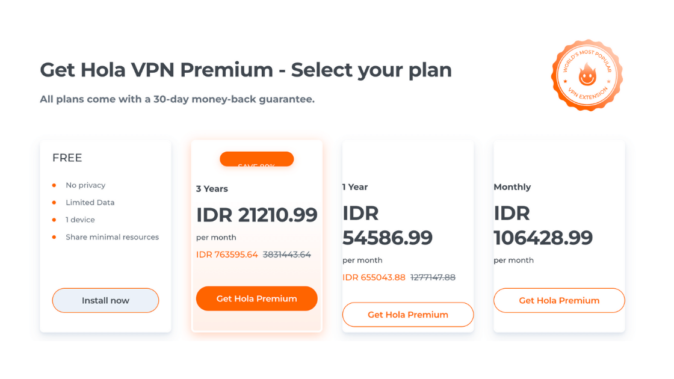Screen dimensions: 674x379
Task: Click the Hola flame mascot in the badge
Action: click(587, 75)
